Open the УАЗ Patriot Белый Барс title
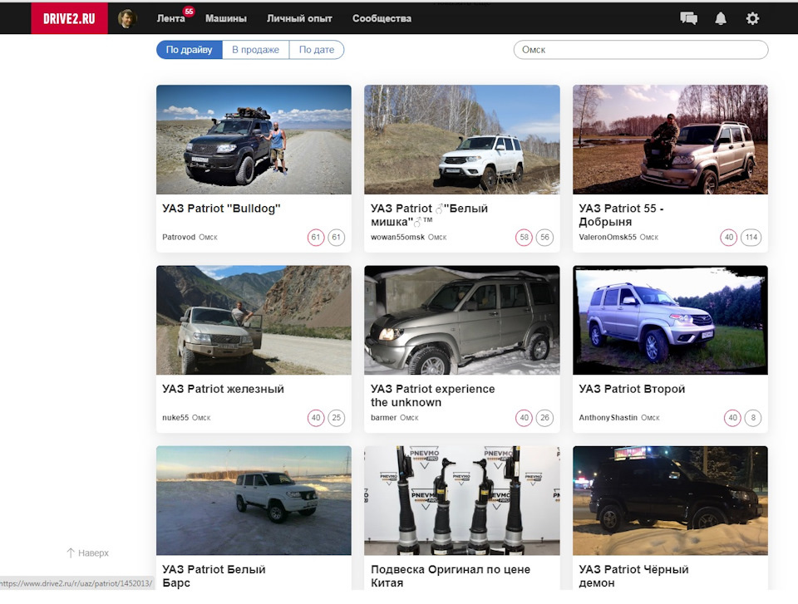 pos(214,576)
